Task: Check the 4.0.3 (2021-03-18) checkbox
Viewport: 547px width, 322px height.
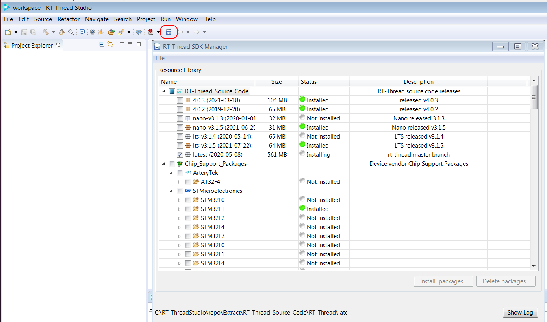Action: 180,100
